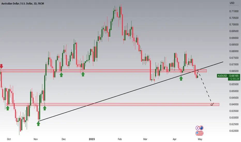
Task: Click the 0.68000 price axis label
Action: pos(234,51)
